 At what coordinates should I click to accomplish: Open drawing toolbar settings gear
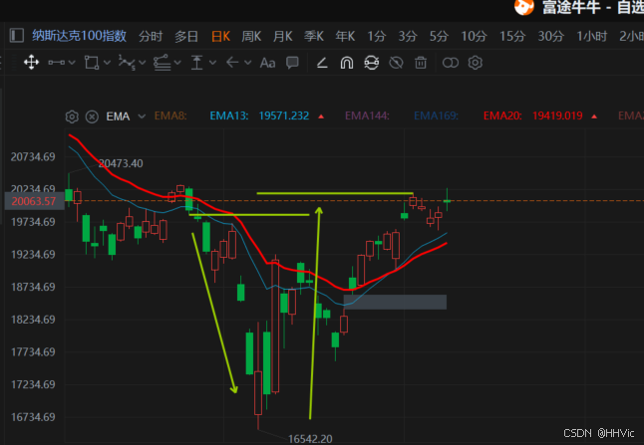pos(476,63)
